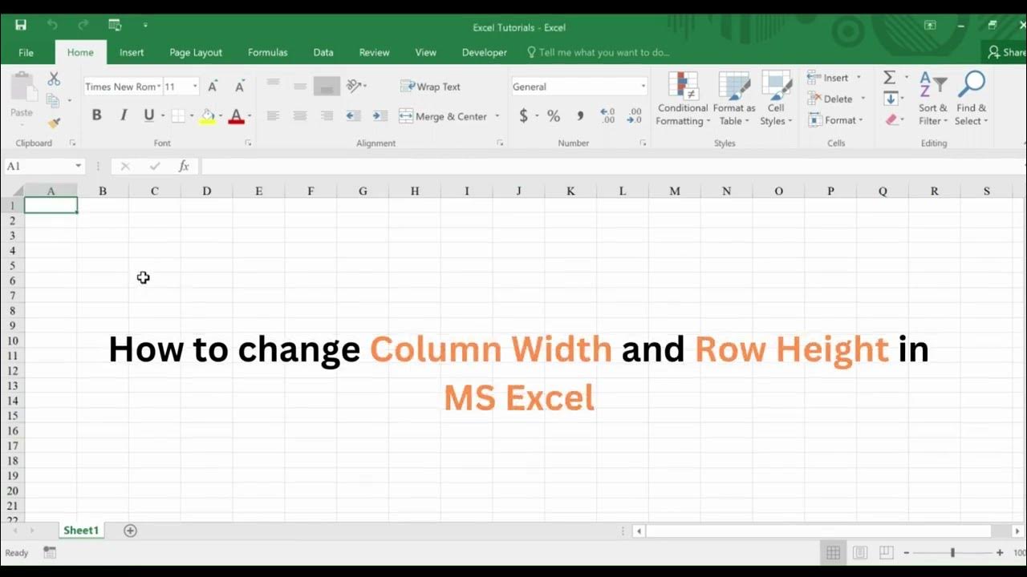Switch to the Data tab
Screen dimensions: 1027x577
[323, 52]
